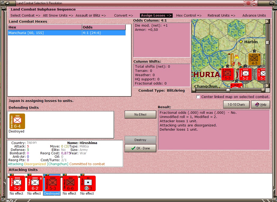The image size is (277, 202).
Task: Click the map horizontal scrollbar thumb
Action: pos(228,90)
